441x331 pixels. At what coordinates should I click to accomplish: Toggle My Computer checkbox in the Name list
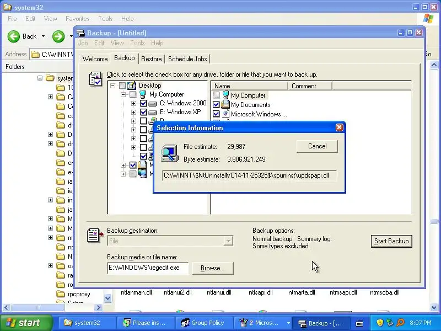point(216,95)
